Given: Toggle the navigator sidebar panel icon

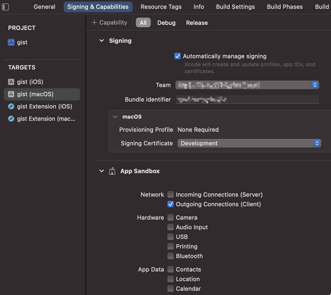Looking at the screenshot, I should [5, 7].
